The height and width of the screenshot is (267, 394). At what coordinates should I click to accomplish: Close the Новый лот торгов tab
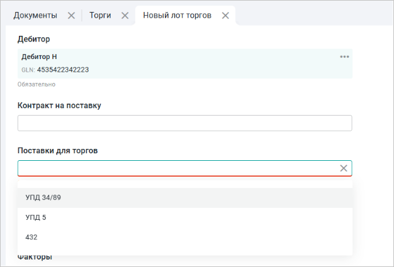coord(225,15)
